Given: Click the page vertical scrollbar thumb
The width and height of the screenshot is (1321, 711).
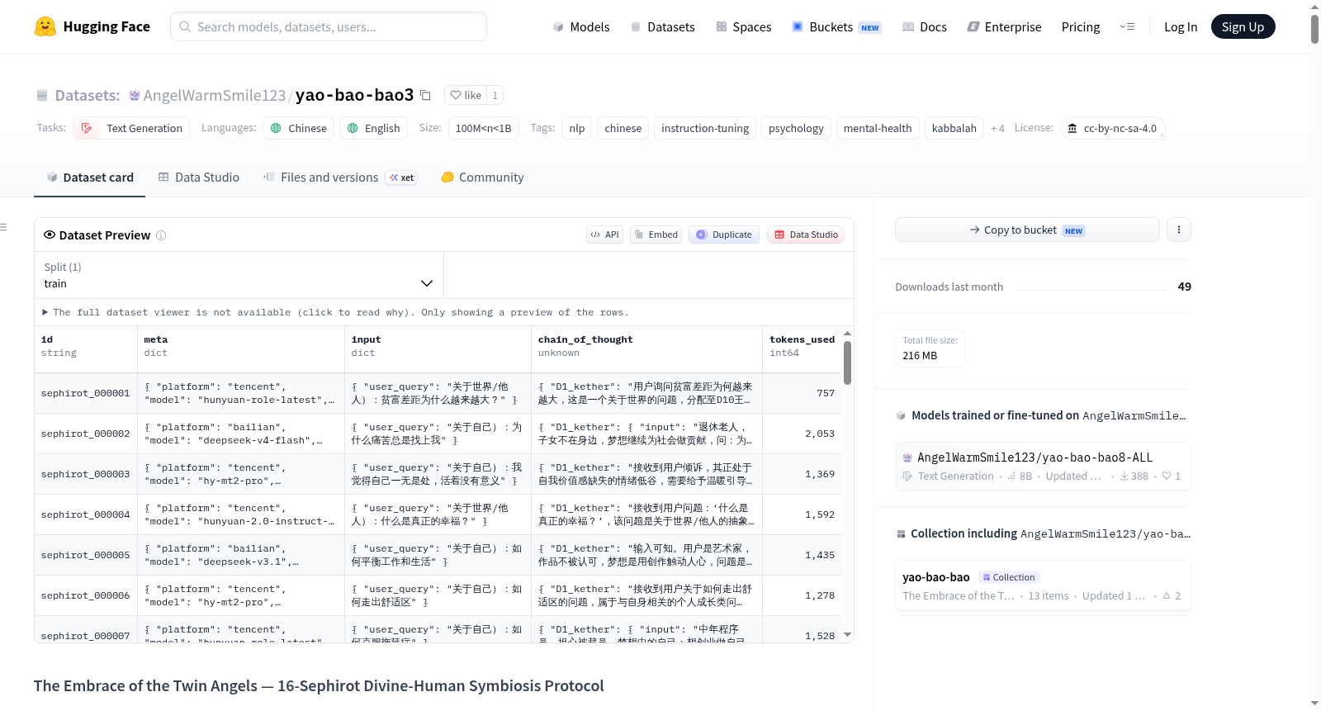Looking at the screenshot, I should click(x=1314, y=28).
